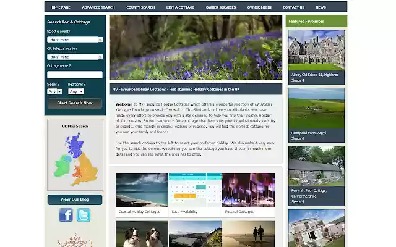The image size is (396, 247).
Task: Click Start Search Now button
Action: pyautogui.click(x=75, y=103)
